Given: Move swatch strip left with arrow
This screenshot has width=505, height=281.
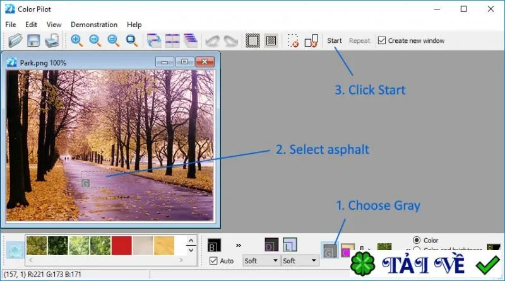Looking at the screenshot, I should pyautogui.click(x=31, y=260).
